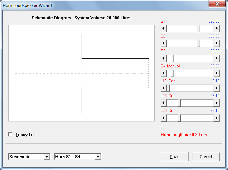The width and height of the screenshot is (228, 170).
Task: Click the L12 Con slider thumb
Action: (168, 88)
